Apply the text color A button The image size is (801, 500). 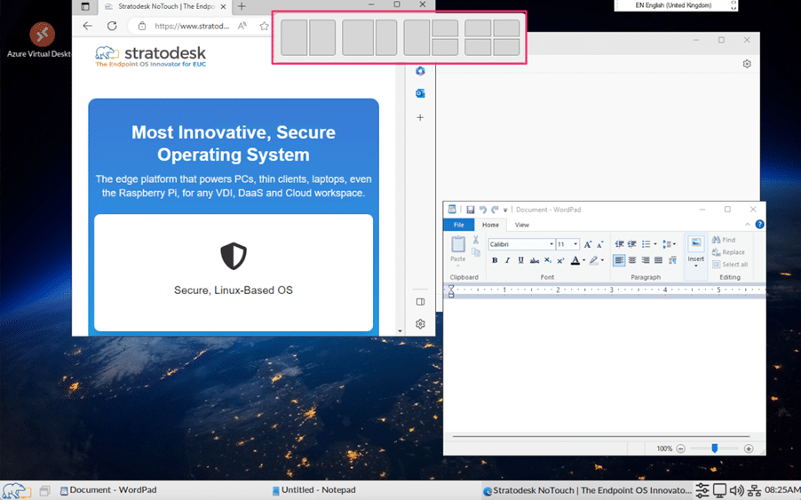575,260
